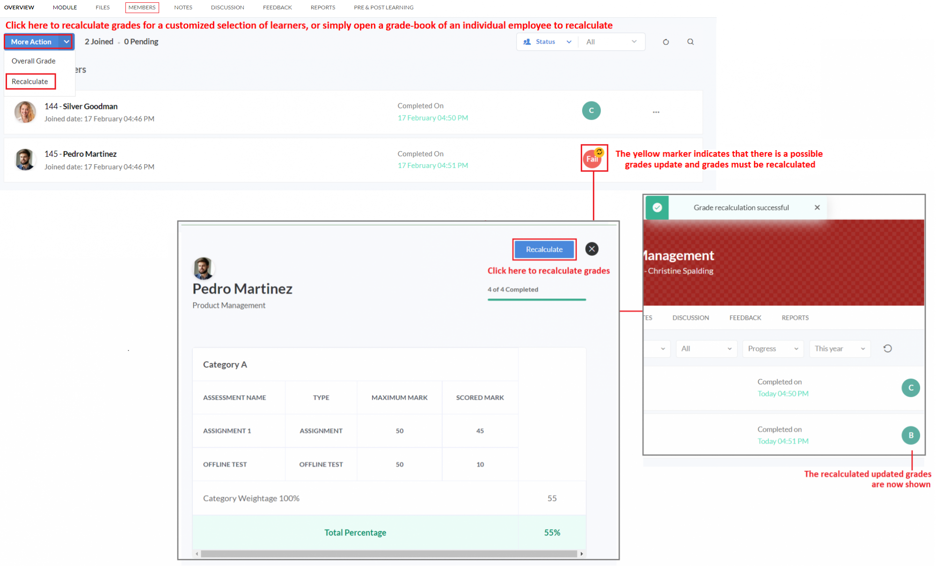Open the Status filter dropdown
This screenshot has height=566, width=936.
[x=548, y=42]
